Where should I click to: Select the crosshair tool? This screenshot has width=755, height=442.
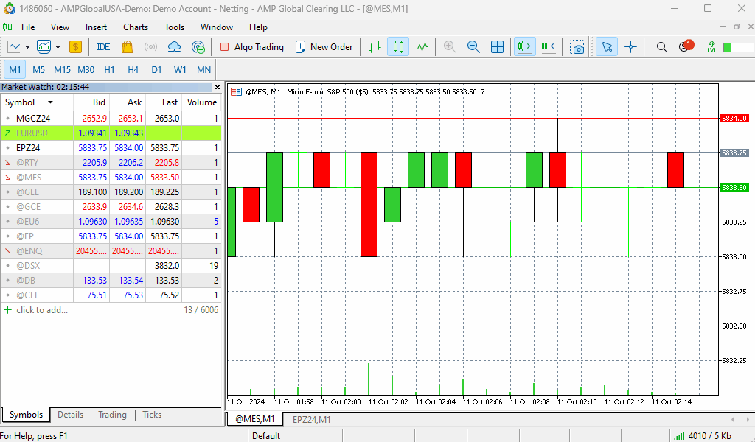coord(630,46)
